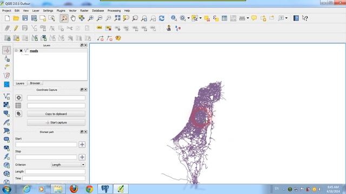346x194 pixels.
Task: Activate the Zoom Out magnifier tool
Action: pos(99,18)
